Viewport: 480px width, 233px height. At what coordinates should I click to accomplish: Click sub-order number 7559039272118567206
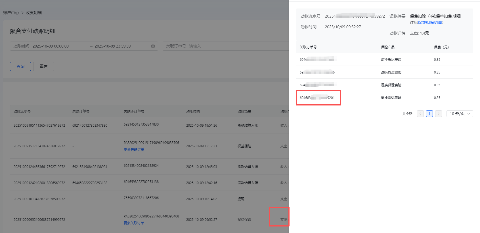click(x=141, y=198)
